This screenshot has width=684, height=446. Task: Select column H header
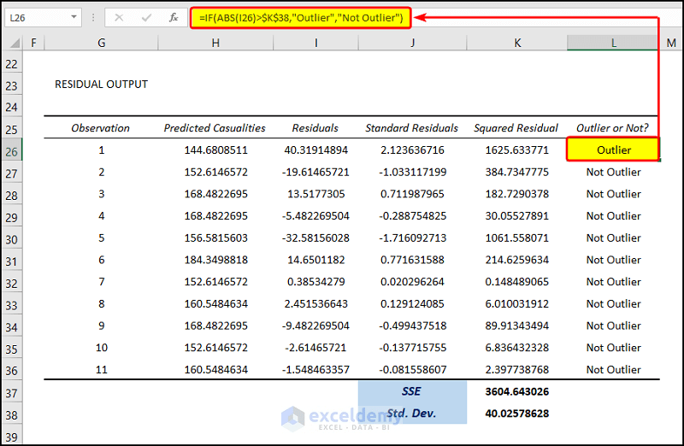pos(215,43)
